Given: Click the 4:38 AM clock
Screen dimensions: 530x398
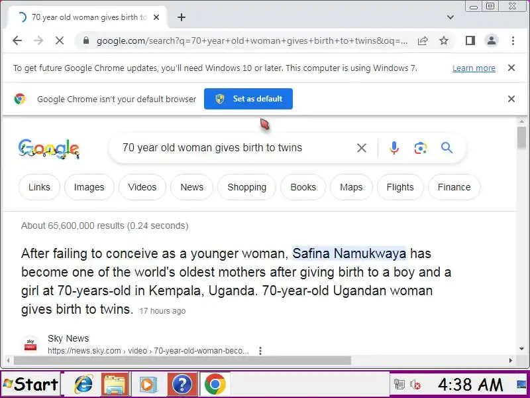Looking at the screenshot, I should 470,385.
